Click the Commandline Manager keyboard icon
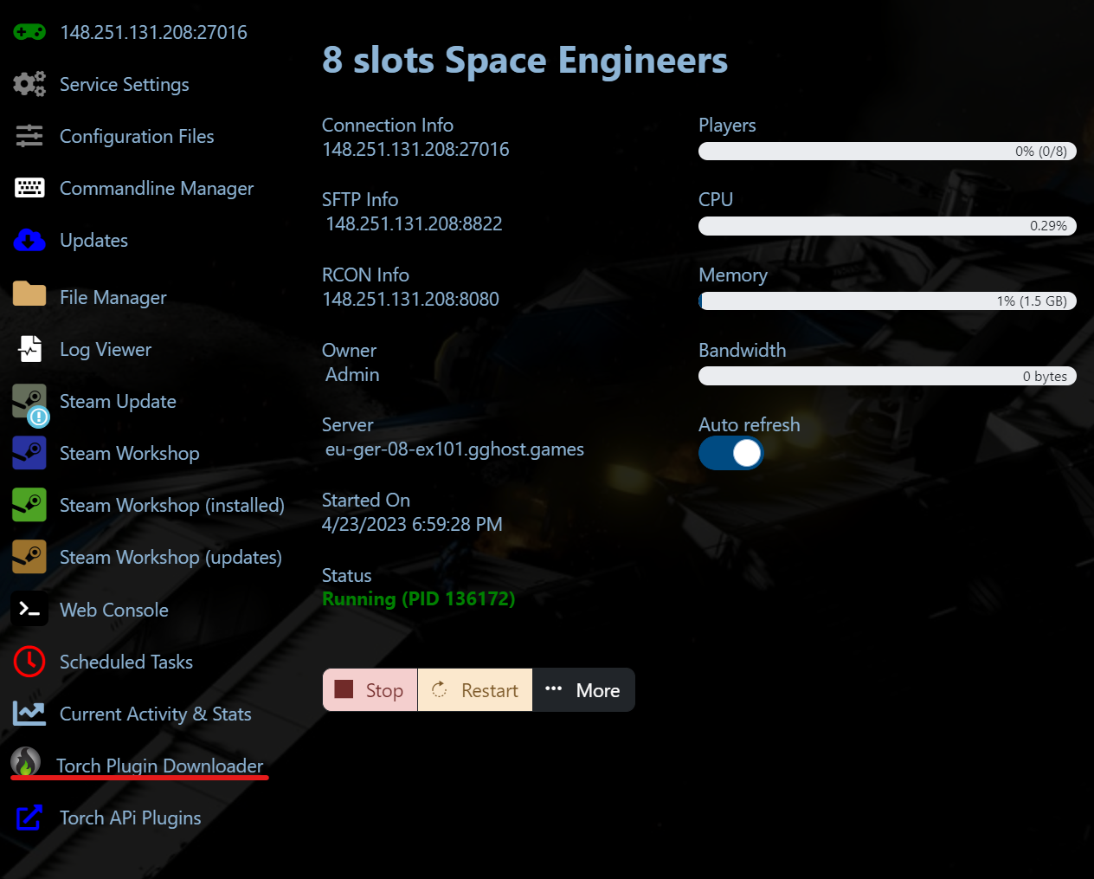1094x879 pixels. coord(29,188)
